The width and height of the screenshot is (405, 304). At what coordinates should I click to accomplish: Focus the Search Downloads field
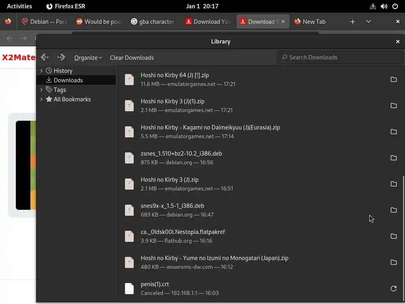340,57
